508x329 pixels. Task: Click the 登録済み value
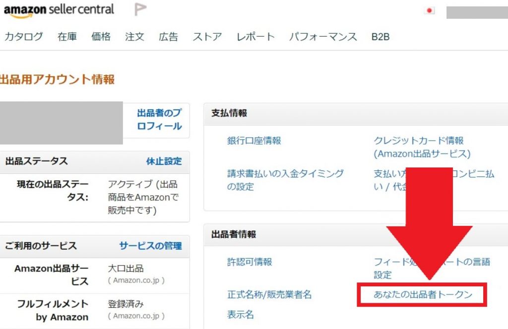coord(126,304)
